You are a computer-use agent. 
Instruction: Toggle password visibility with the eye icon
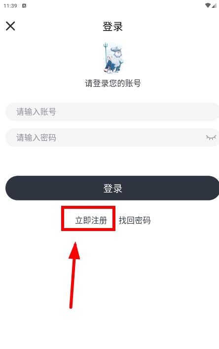point(211,137)
